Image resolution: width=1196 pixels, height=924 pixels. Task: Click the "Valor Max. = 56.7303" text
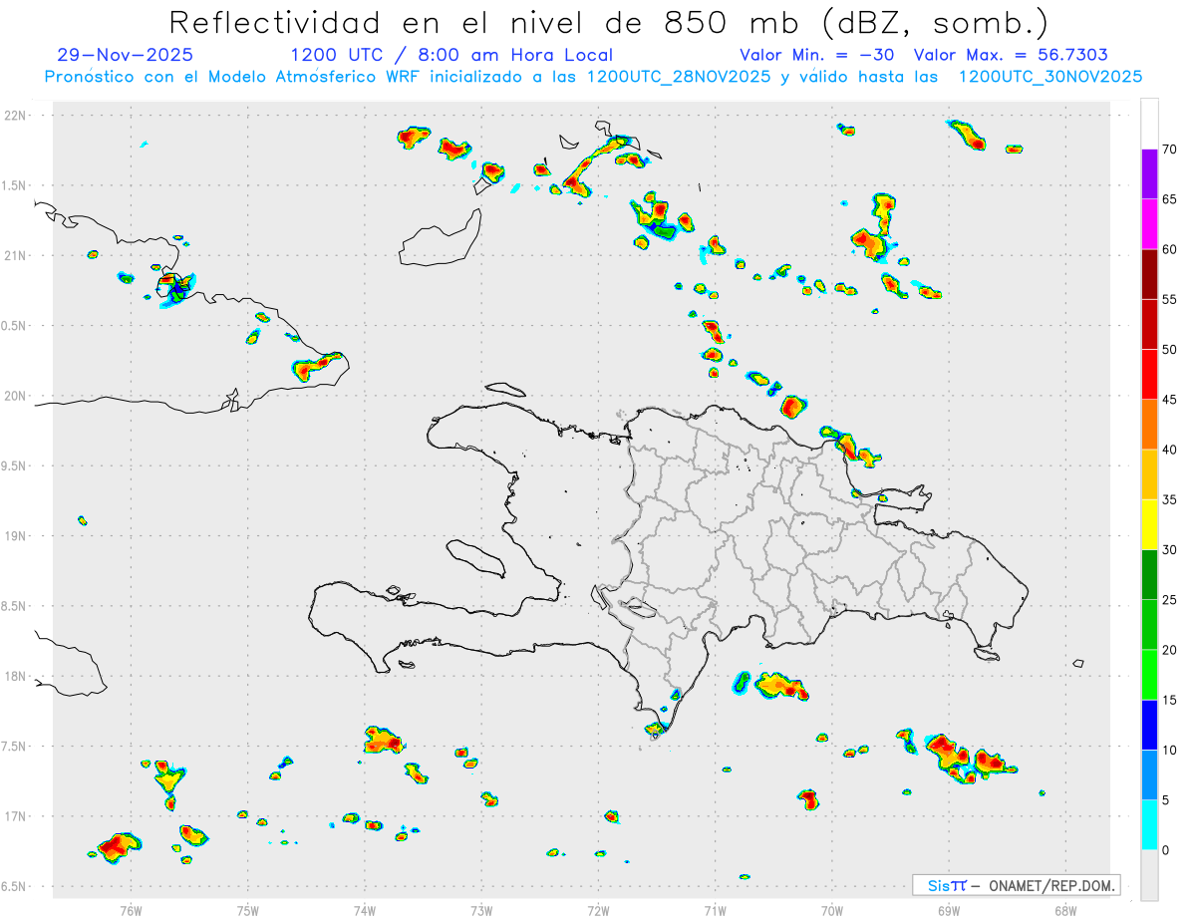(x=1011, y=55)
